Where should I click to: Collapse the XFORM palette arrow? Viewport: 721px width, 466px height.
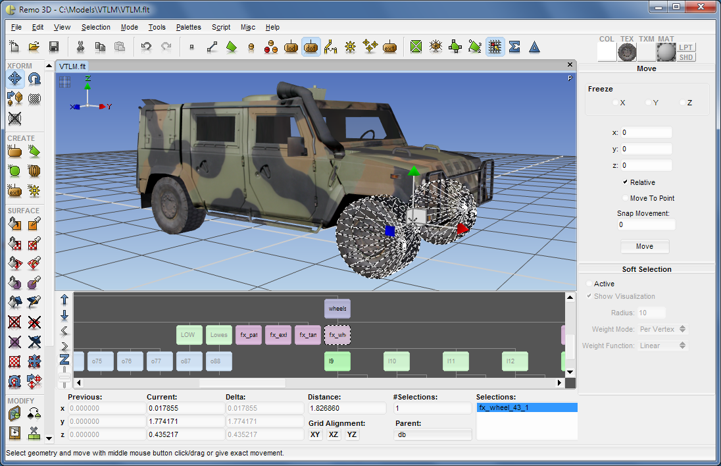[x=49, y=66]
